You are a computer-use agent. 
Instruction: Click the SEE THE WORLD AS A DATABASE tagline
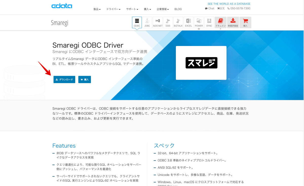point(229,4)
